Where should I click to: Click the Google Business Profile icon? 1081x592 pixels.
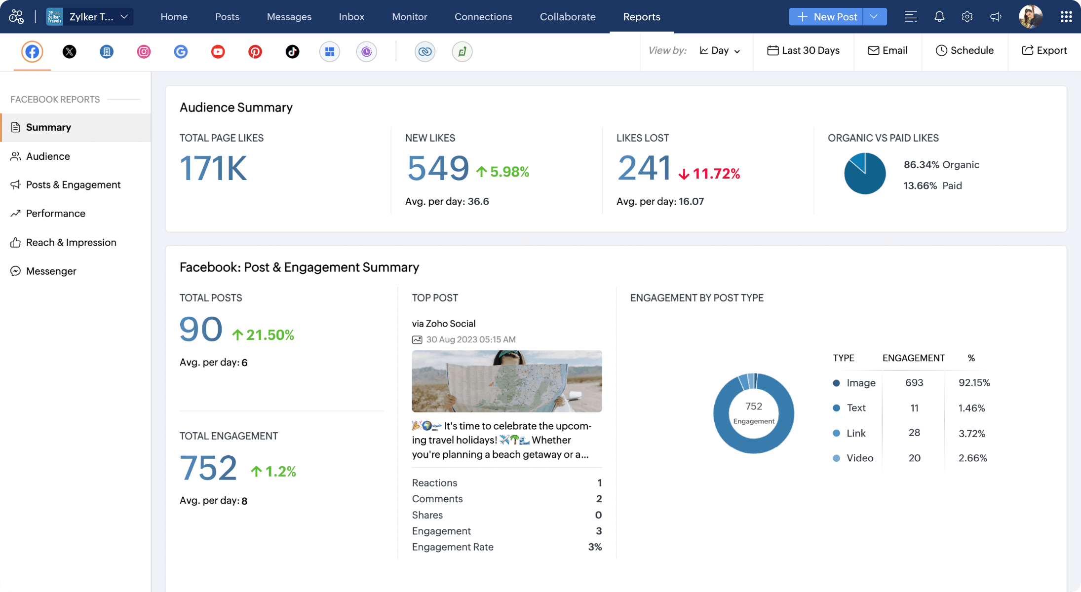click(x=181, y=51)
